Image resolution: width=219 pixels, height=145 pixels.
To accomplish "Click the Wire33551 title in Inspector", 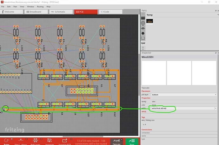I will pos(147,57).
